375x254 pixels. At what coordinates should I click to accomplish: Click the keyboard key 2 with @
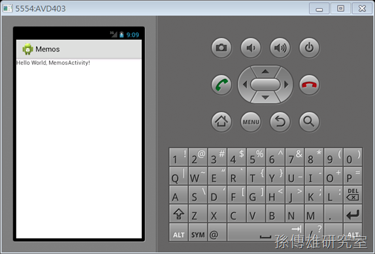tap(198, 157)
